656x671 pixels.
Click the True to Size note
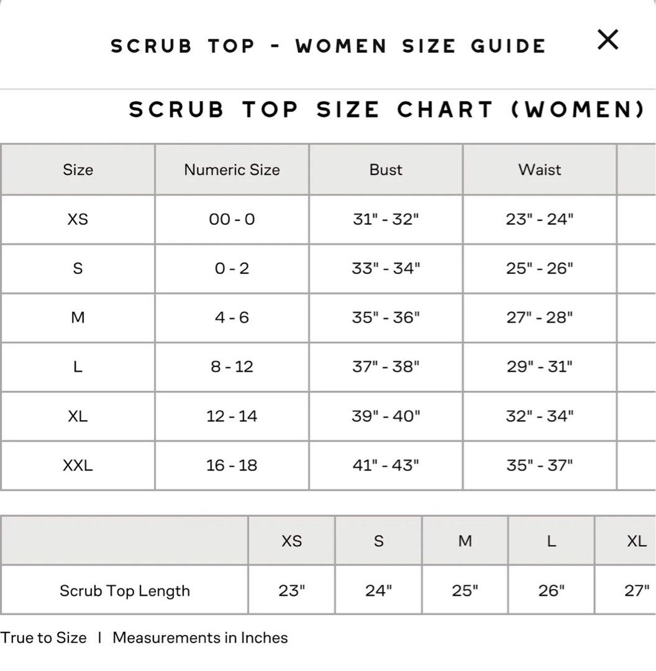pos(43,637)
